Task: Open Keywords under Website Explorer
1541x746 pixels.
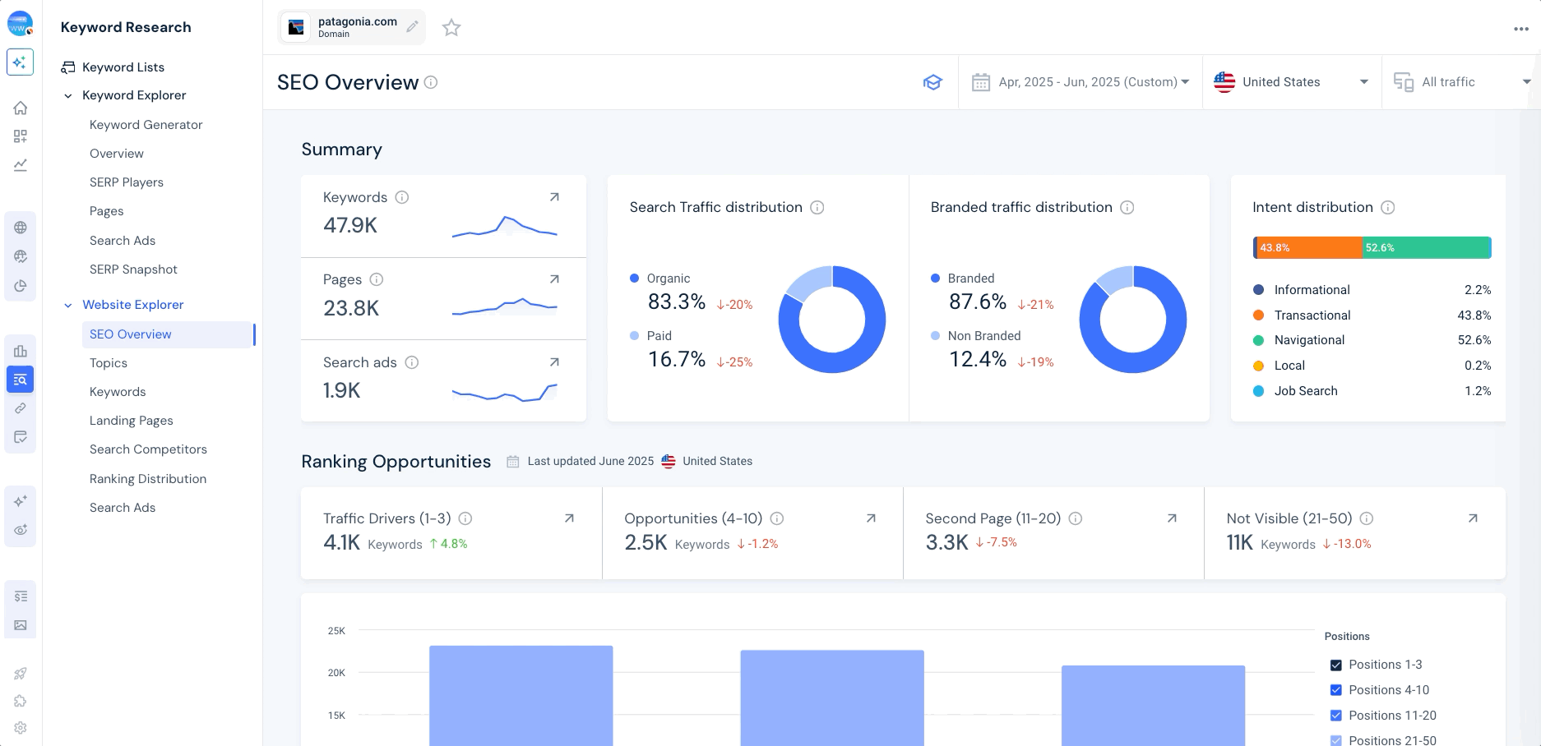Action: click(x=118, y=392)
